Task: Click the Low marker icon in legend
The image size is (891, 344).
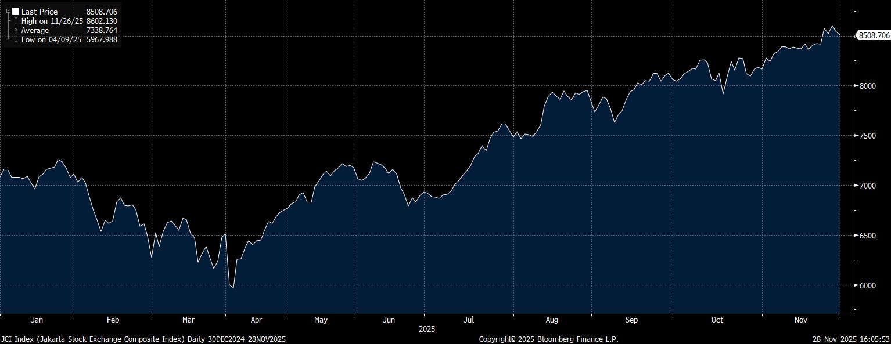Action: (15, 39)
